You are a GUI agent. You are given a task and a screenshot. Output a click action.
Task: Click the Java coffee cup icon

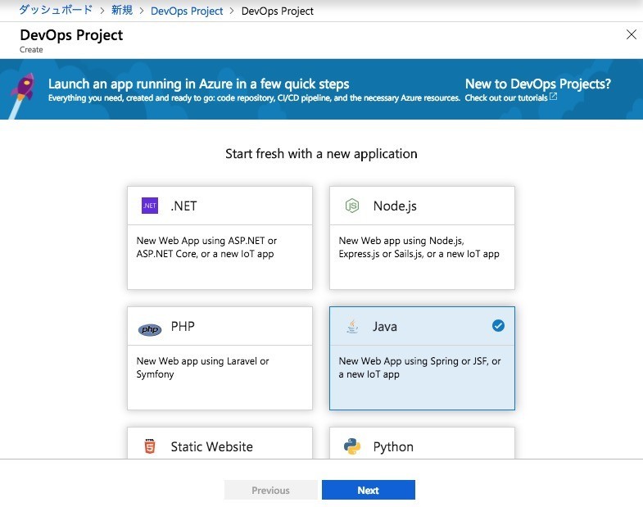pyautogui.click(x=352, y=327)
